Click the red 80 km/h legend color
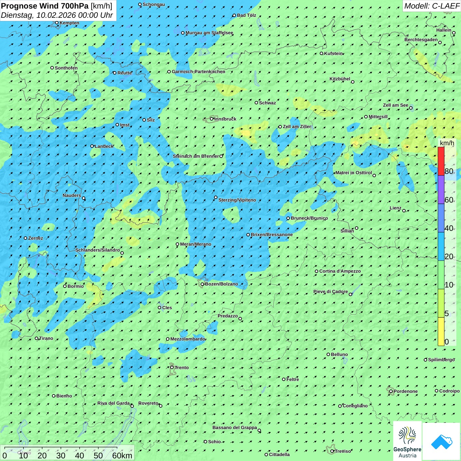 (441, 161)
